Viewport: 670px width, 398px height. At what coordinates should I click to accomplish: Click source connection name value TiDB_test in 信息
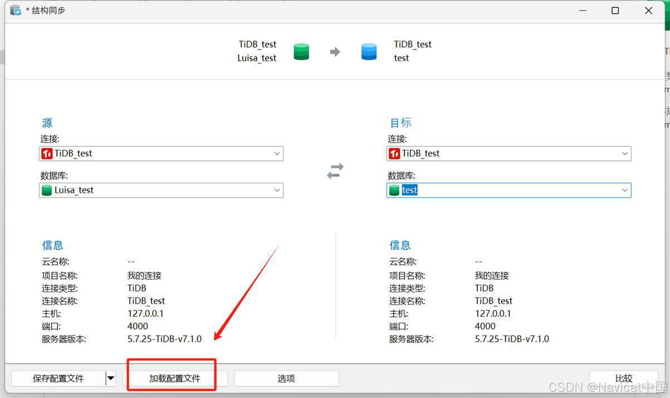click(x=146, y=301)
